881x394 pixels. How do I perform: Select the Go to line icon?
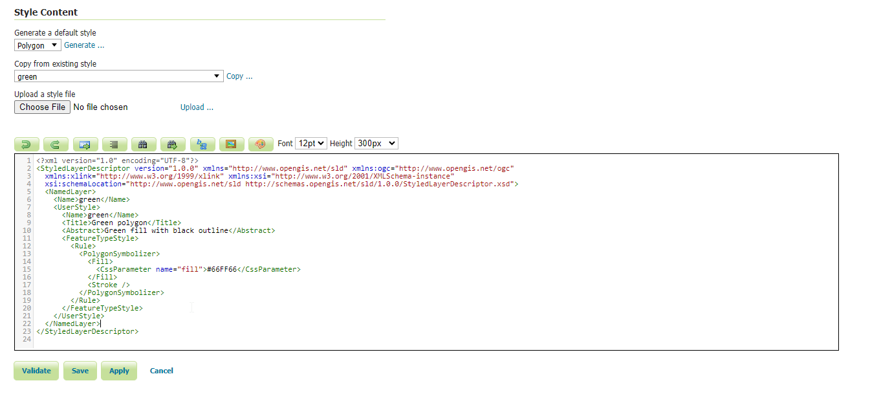click(85, 143)
